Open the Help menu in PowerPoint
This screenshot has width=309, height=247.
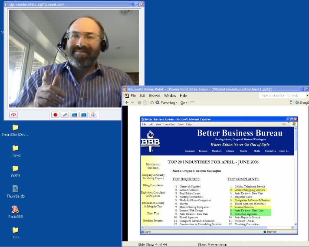click(x=183, y=96)
